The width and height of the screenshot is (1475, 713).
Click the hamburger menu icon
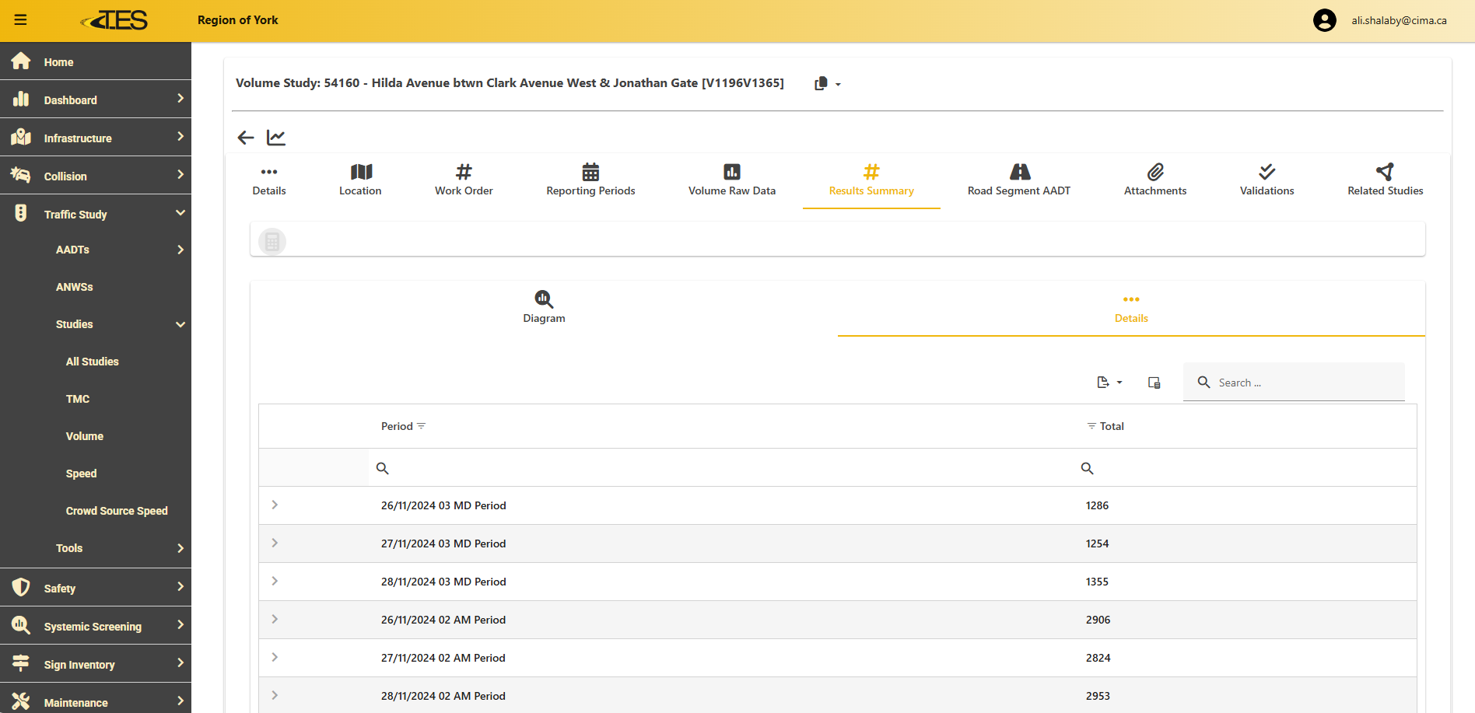(x=21, y=20)
